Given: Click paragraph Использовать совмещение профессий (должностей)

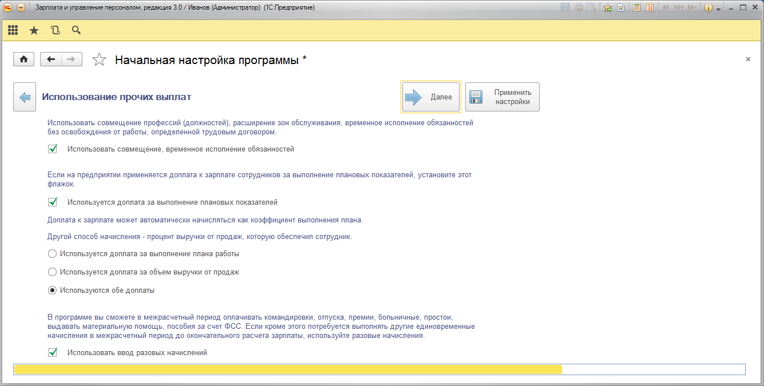Looking at the screenshot, I should pyautogui.click(x=260, y=128).
